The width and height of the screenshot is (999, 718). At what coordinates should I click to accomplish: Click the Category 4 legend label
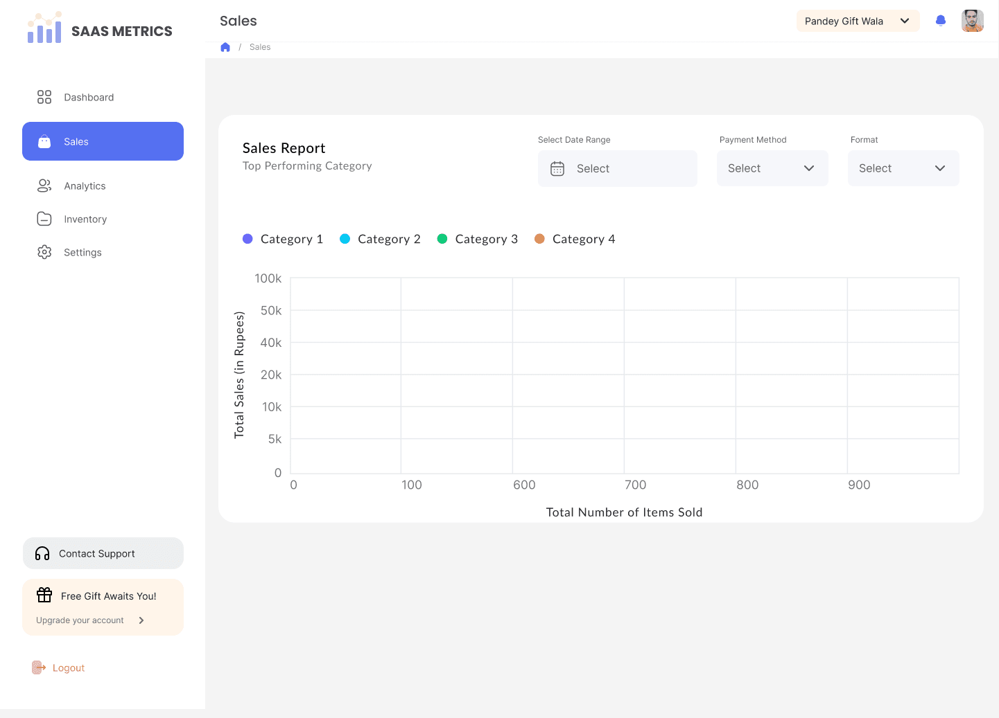tap(584, 239)
